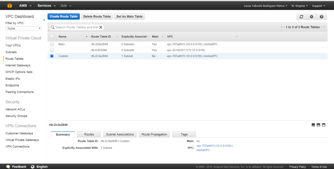Open vpc-707a4915 link in Summary details
The image size is (334, 169).
pyautogui.click(x=215, y=148)
